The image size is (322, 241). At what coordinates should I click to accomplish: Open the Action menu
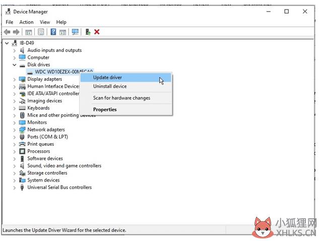[26, 22]
